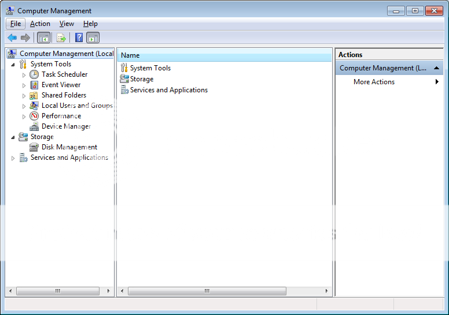Click Services and Applications icon in tree

click(x=23, y=157)
